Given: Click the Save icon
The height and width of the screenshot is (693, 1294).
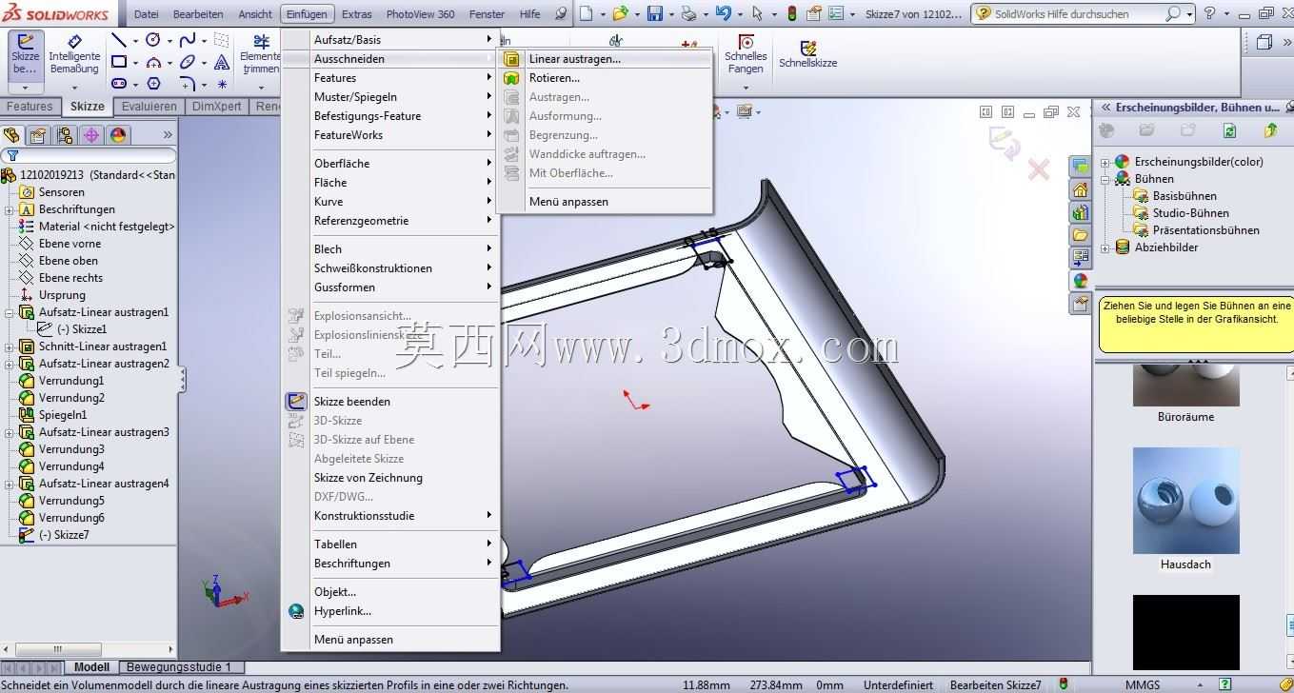Looking at the screenshot, I should [655, 13].
